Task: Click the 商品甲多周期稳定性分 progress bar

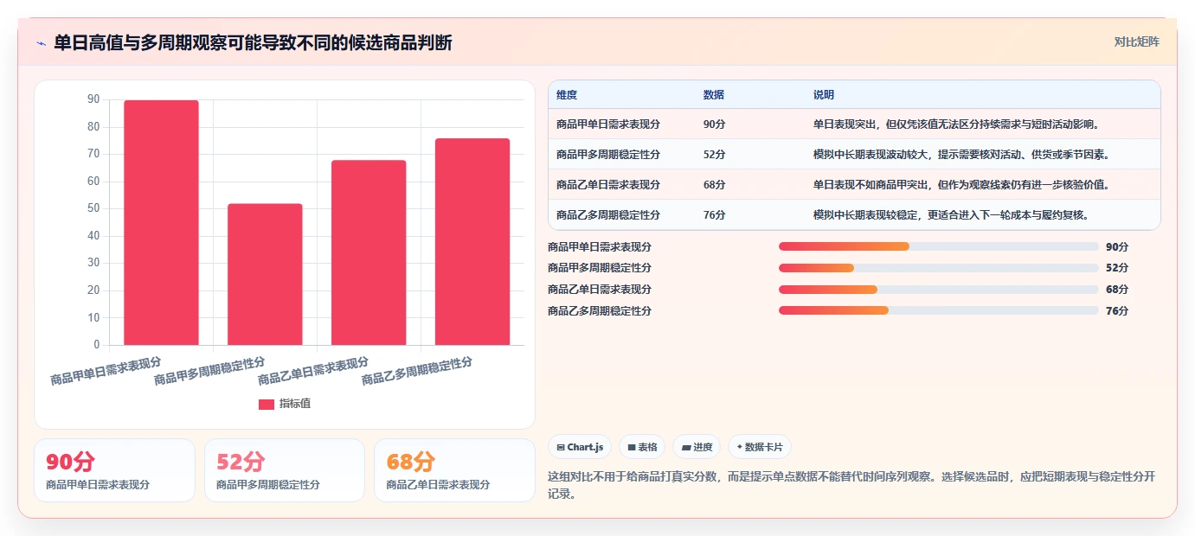Action: [x=939, y=268]
